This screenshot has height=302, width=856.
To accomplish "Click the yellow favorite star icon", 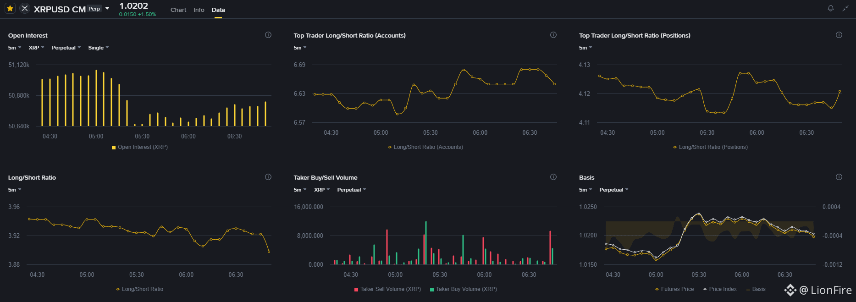I will click(x=10, y=8).
